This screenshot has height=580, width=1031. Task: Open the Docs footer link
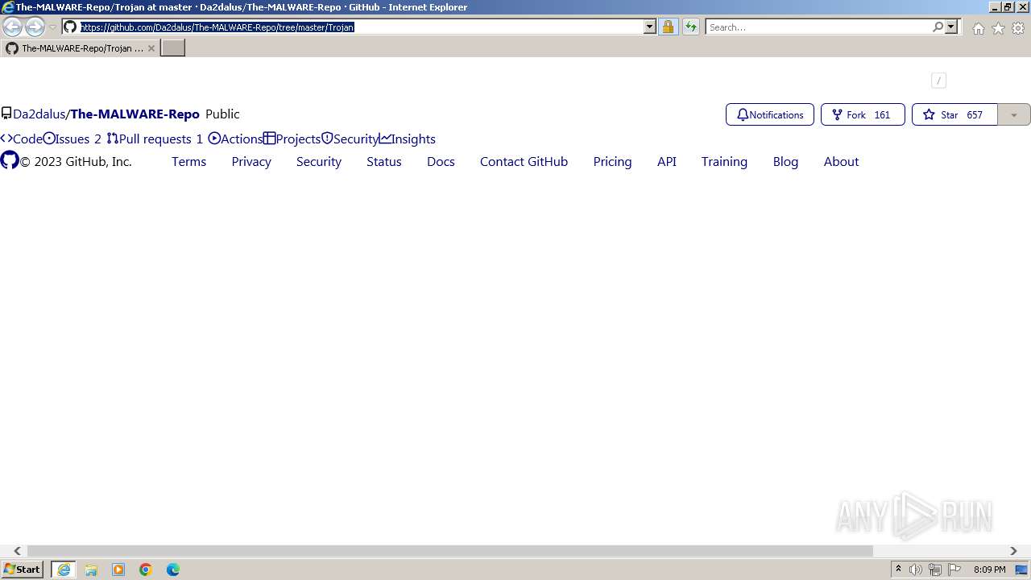click(441, 161)
